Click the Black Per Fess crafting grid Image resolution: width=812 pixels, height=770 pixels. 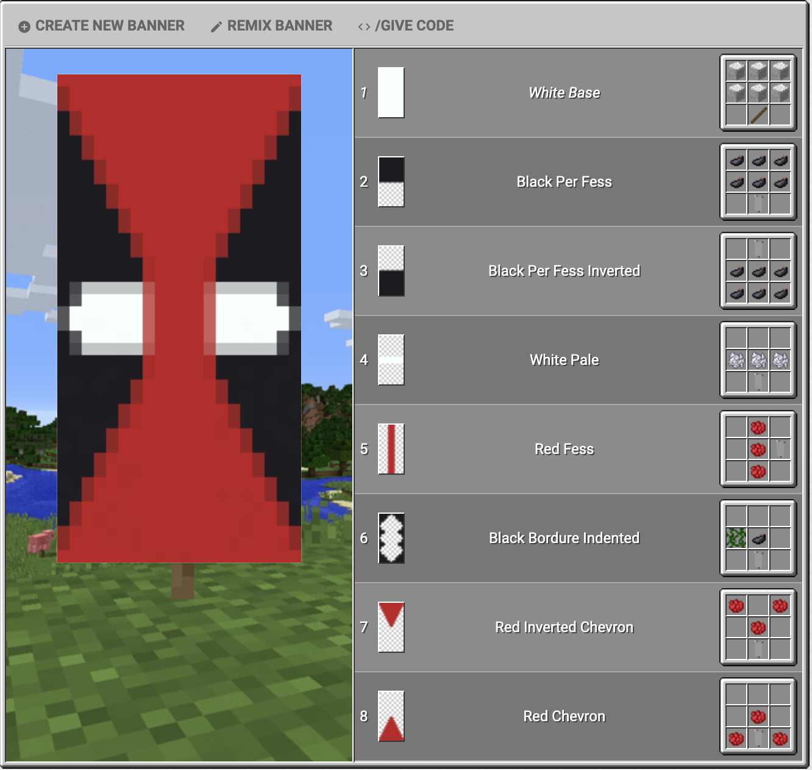point(758,182)
